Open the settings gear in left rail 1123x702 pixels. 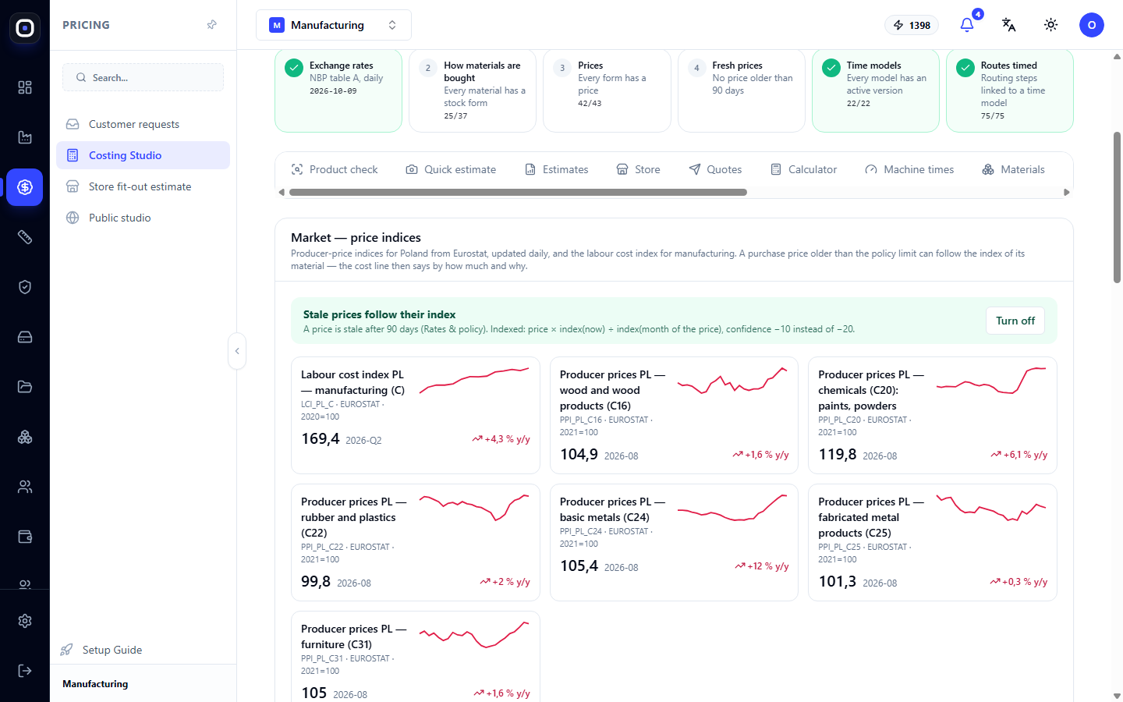coord(25,621)
